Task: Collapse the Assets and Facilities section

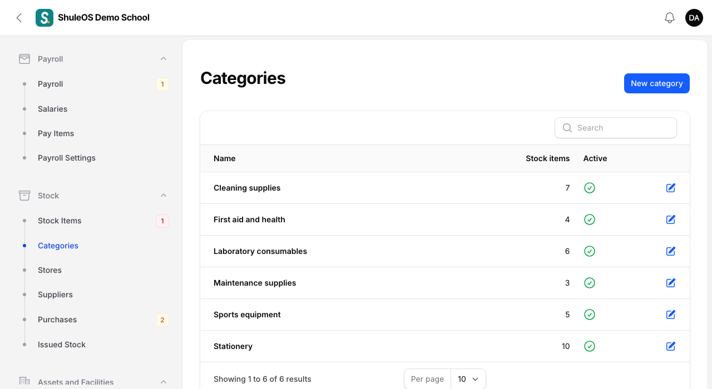Action: 164,382
